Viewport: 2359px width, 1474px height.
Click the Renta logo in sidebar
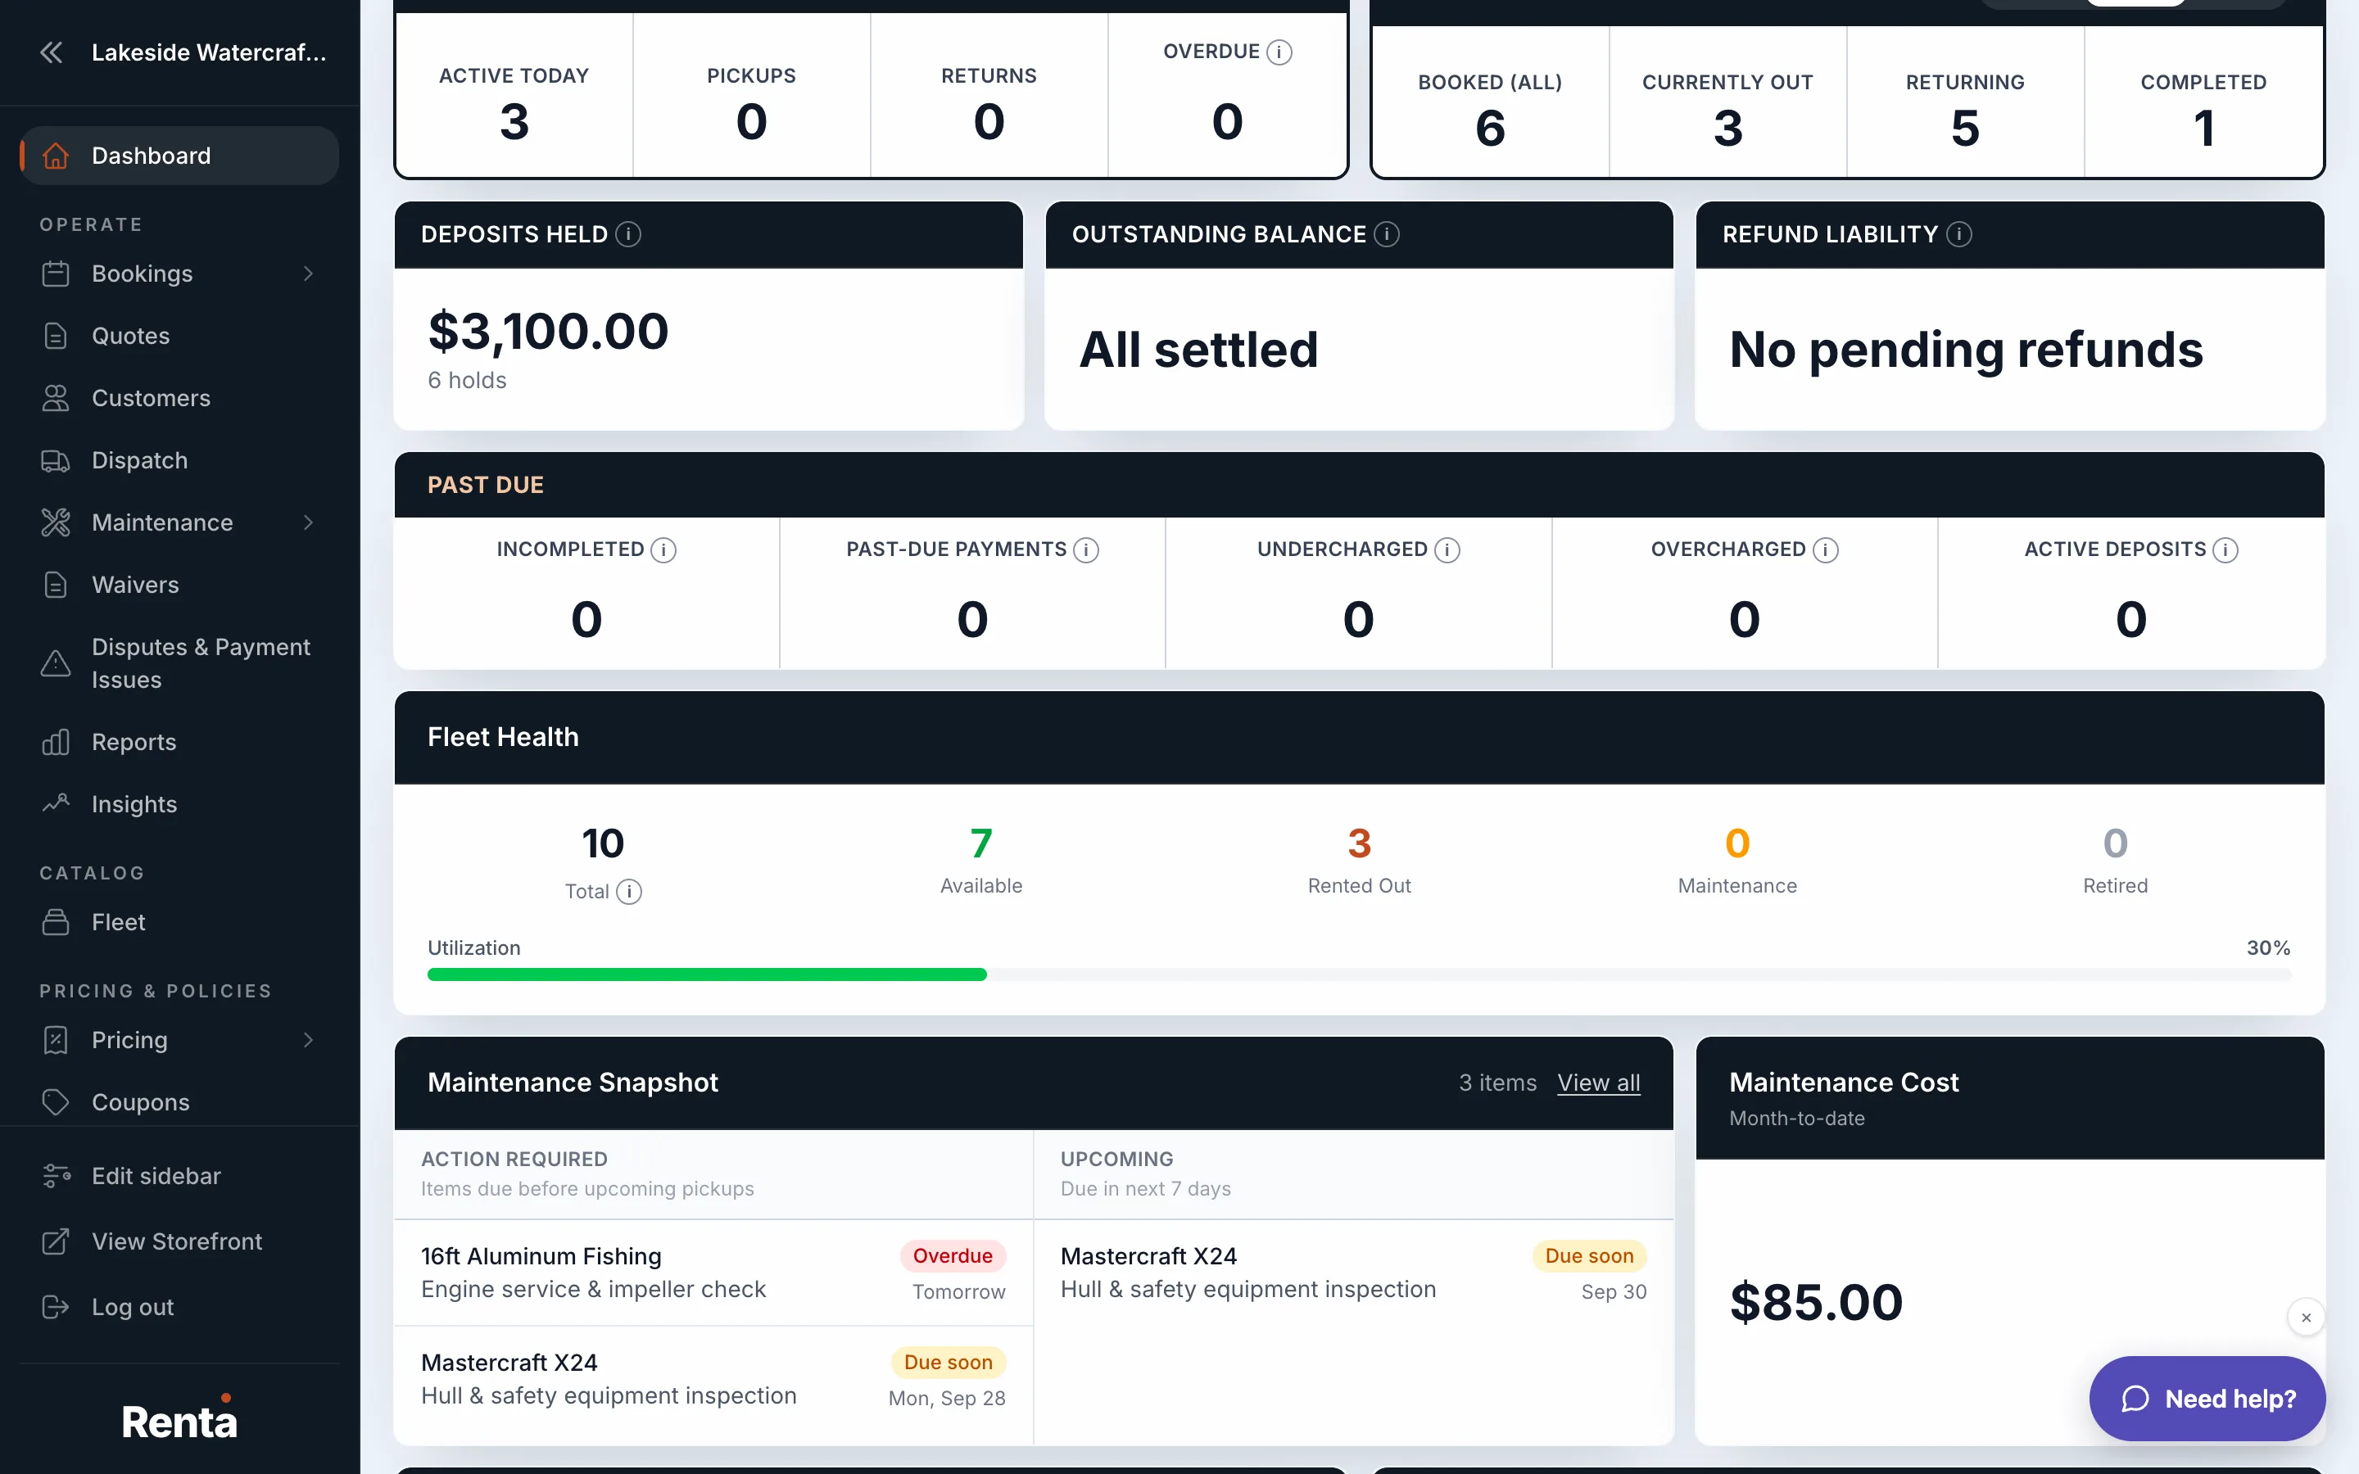179,1418
